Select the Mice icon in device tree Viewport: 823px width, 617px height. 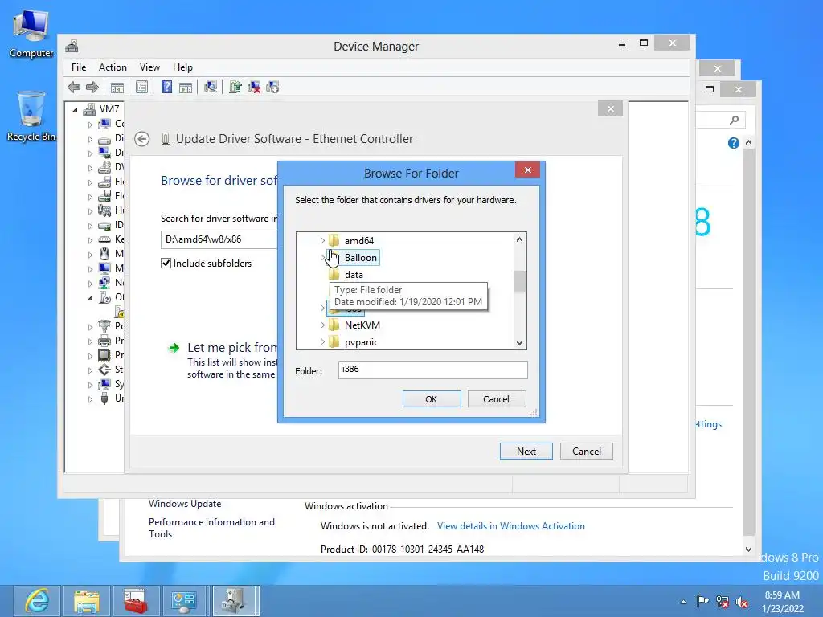click(104, 254)
